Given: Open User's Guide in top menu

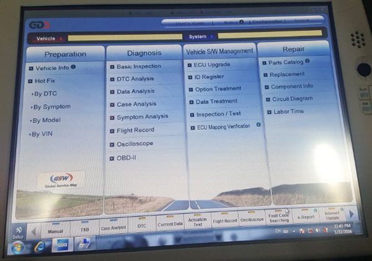Looking at the screenshot, I should pos(190,23).
